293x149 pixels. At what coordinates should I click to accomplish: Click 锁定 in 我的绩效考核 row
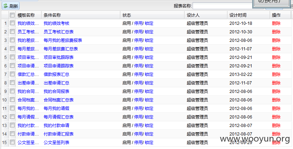pos(149,23)
